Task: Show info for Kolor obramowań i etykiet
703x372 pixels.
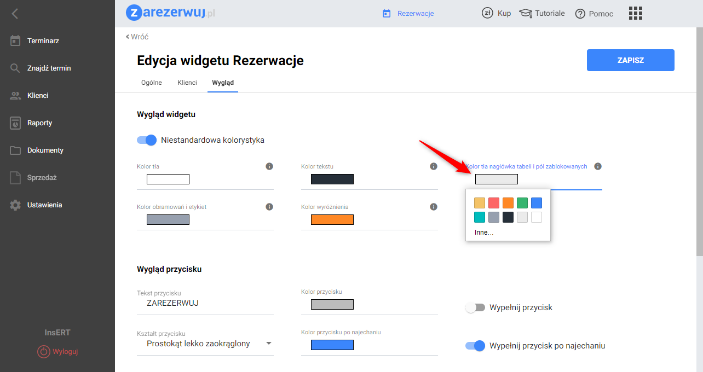Action: coord(269,207)
